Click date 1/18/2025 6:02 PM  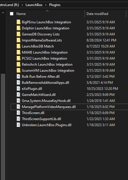[100, 107]
